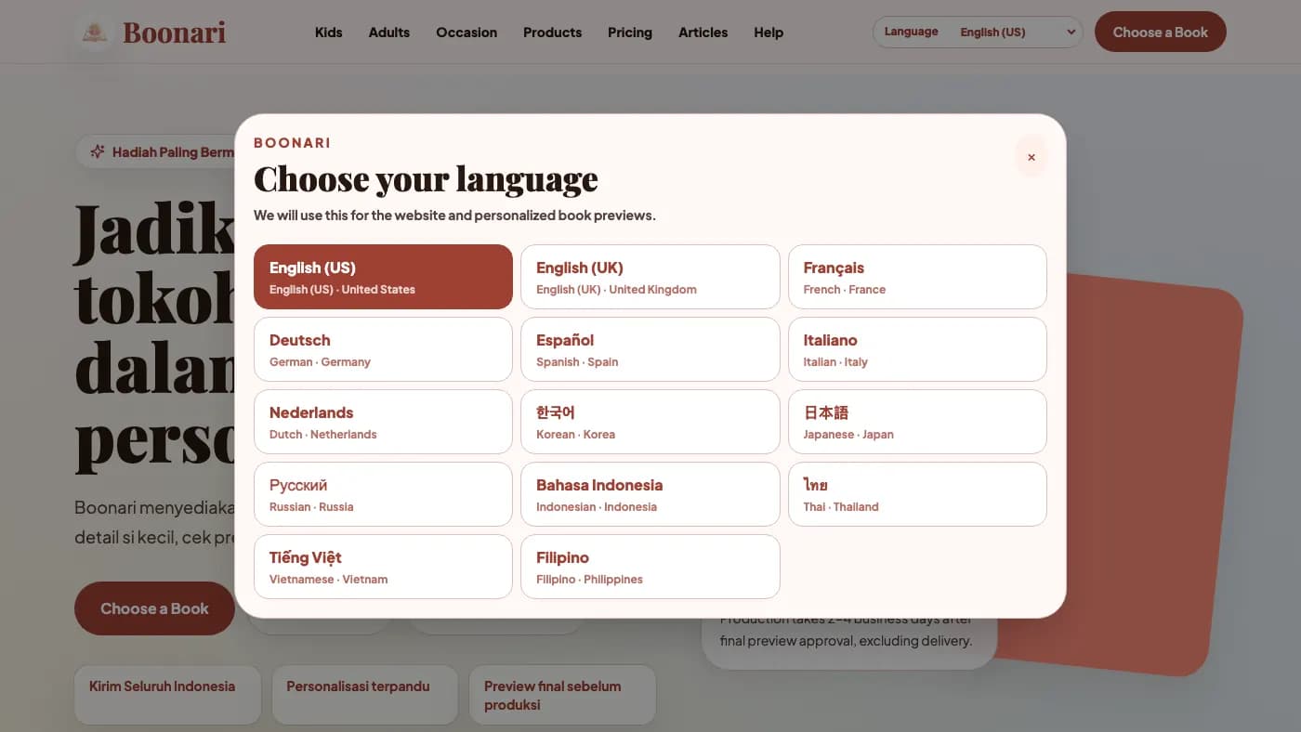The width and height of the screenshot is (1301, 732).
Task: Select the Korean language option
Action: coord(650,422)
